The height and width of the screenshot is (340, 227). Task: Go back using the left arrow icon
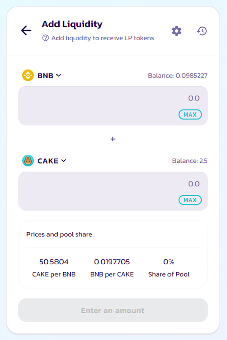[x=26, y=30]
